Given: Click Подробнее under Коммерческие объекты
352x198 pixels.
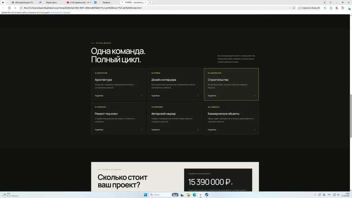Looking at the screenshot, I should [212, 130].
